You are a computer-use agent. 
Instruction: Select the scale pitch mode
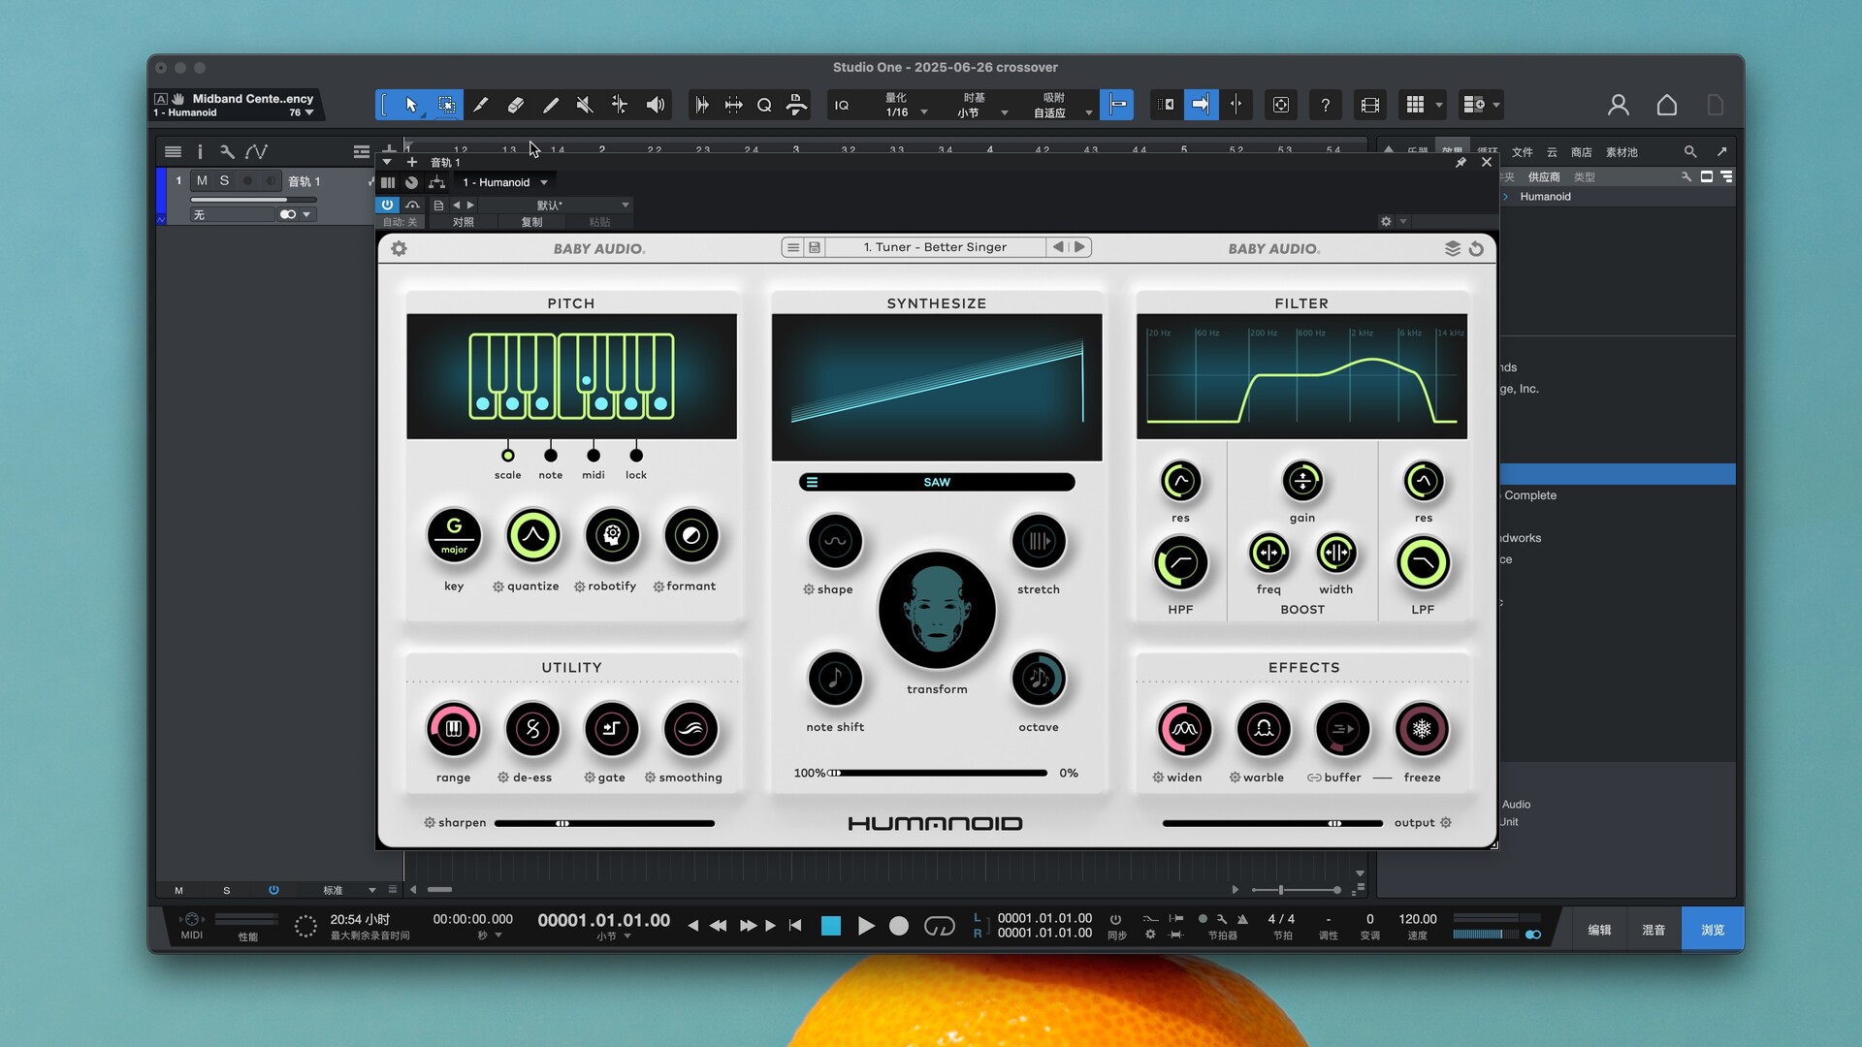coord(507,456)
